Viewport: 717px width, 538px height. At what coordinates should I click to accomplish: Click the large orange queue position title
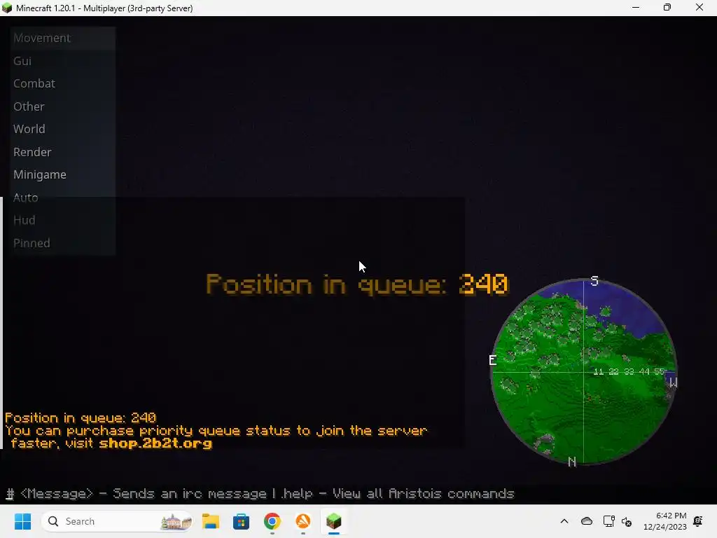pos(357,284)
